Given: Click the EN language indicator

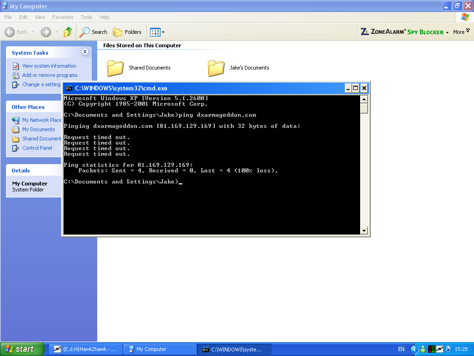Looking at the screenshot, I should pyautogui.click(x=401, y=349).
